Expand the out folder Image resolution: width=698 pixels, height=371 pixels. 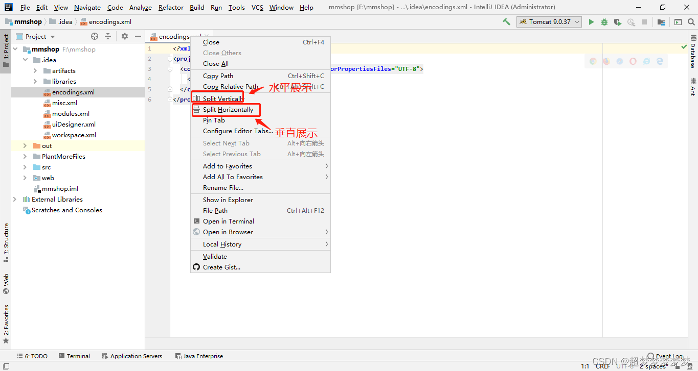pos(25,146)
